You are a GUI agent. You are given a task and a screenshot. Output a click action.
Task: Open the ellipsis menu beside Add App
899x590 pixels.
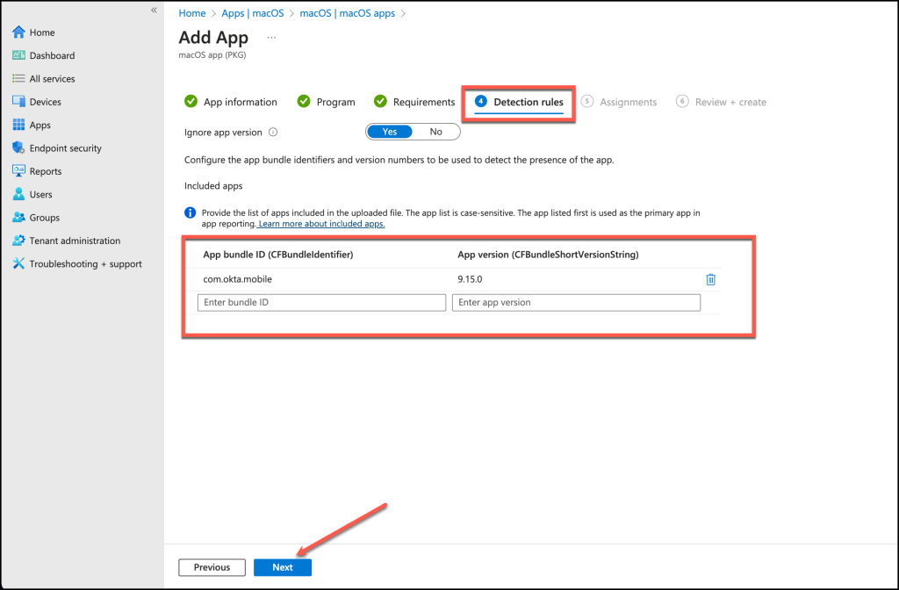[x=271, y=38]
